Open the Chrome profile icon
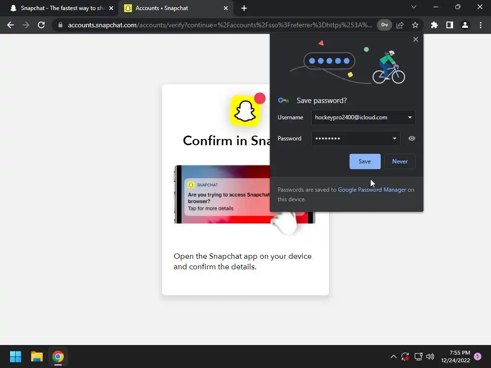Viewport: 491px width, 368px height. coord(465,25)
